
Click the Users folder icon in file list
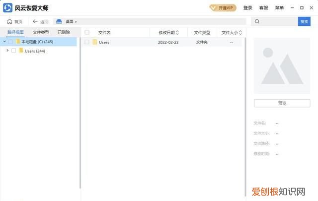(x=94, y=42)
